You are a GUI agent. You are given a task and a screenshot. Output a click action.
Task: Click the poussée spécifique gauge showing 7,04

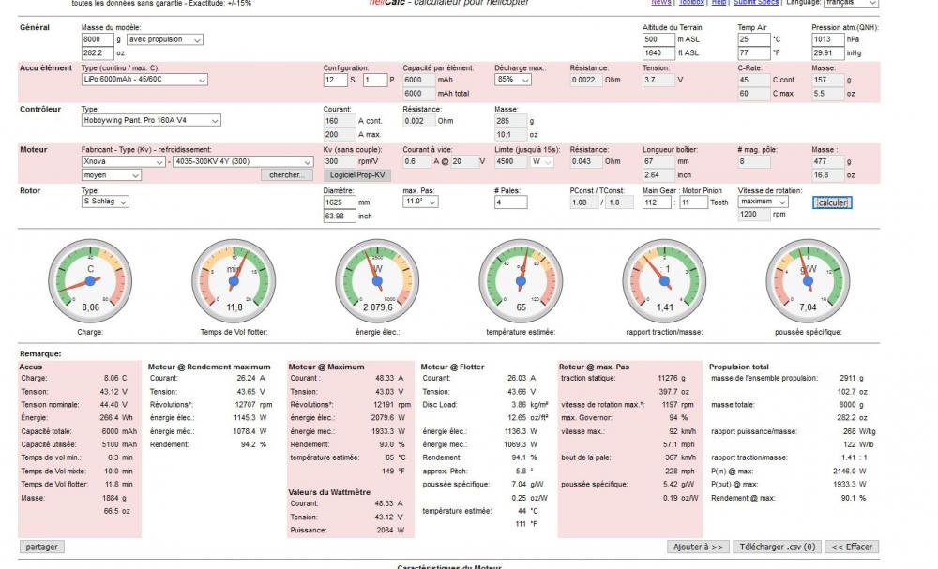[x=809, y=281]
